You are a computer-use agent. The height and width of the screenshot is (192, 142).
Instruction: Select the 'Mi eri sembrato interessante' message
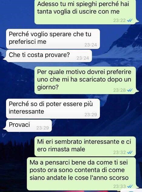pyautogui.click(x=85, y=146)
